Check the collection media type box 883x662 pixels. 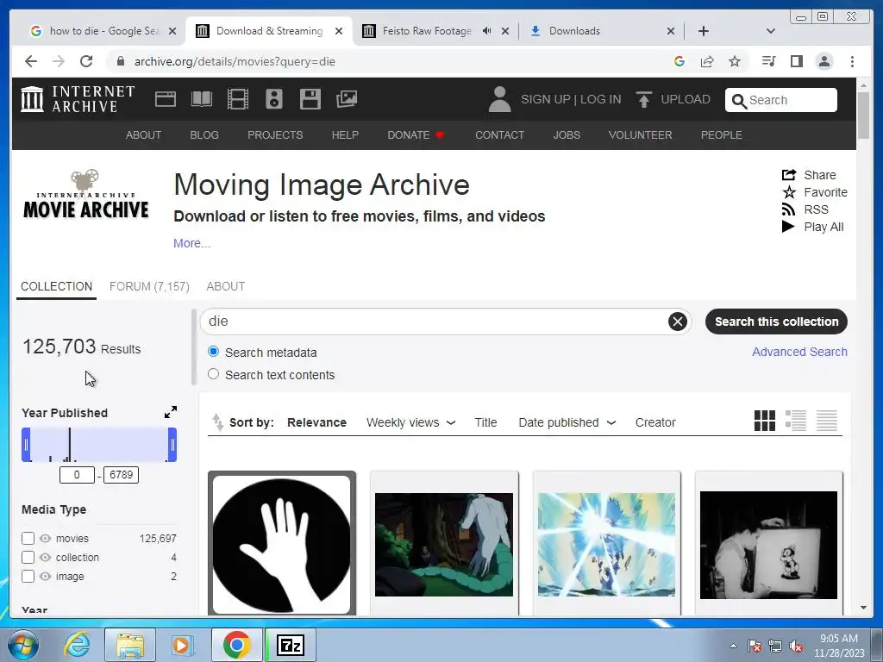[28, 558]
